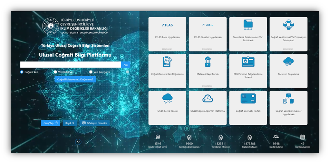Click the ministry emblem logo
Image resolution: width=330 pixels, height=164 pixels.
tap(51, 26)
